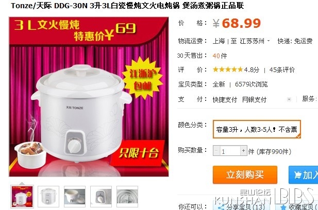The image size is (318, 210).
Task: Add item to cart with 加入 button
Action: point(304,175)
